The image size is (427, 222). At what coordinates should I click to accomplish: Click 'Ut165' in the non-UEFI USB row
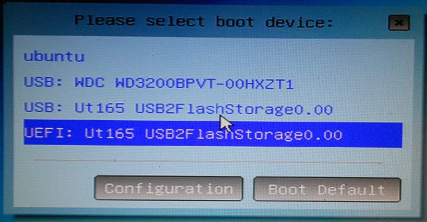100,108
